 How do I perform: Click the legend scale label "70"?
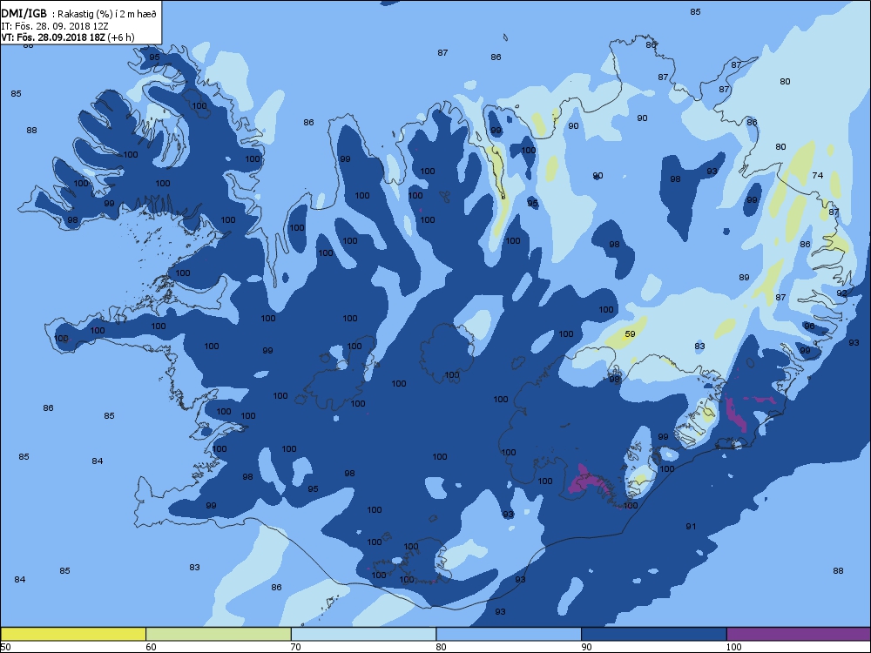pyautogui.click(x=296, y=647)
